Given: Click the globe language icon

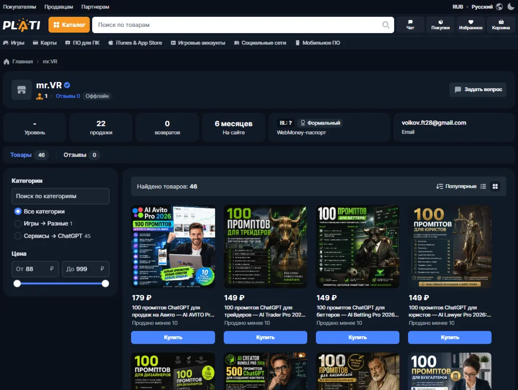Looking at the screenshot, I should [499, 7].
